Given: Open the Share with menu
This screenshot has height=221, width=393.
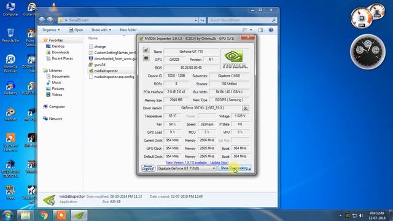Looking at the screenshot, I should point(101,30).
